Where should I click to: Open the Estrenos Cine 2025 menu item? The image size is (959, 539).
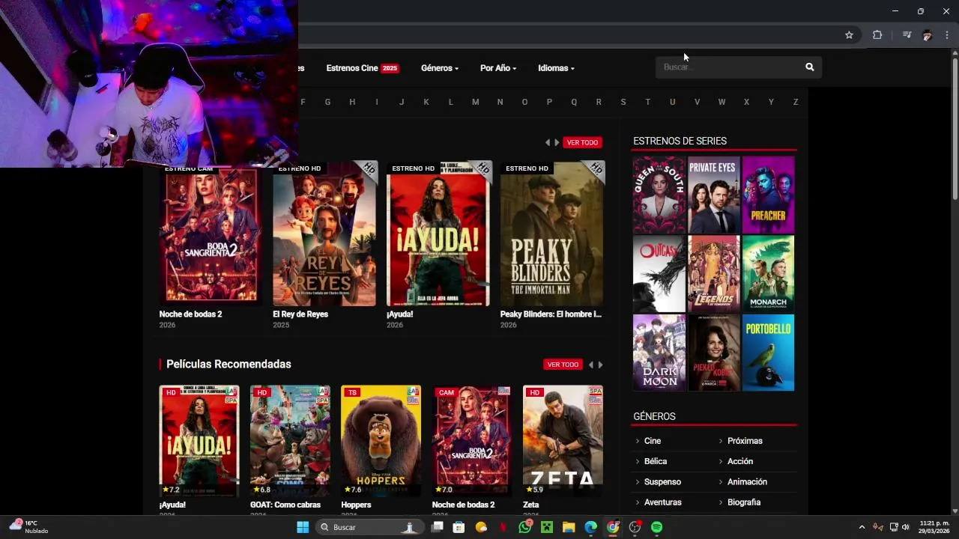tap(363, 68)
